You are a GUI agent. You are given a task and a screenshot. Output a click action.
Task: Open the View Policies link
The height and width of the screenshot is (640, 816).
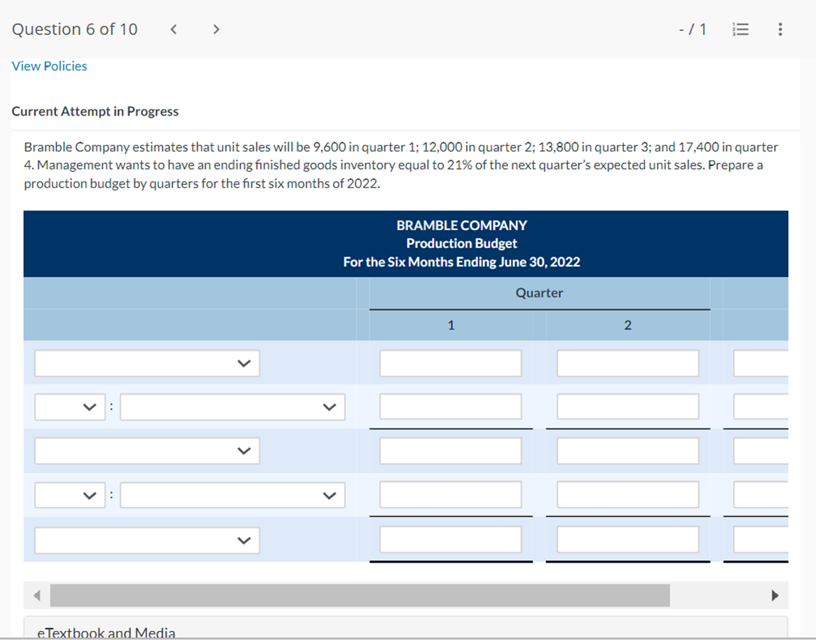50,66
